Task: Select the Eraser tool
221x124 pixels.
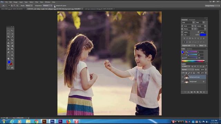Action: (x=8, y=46)
